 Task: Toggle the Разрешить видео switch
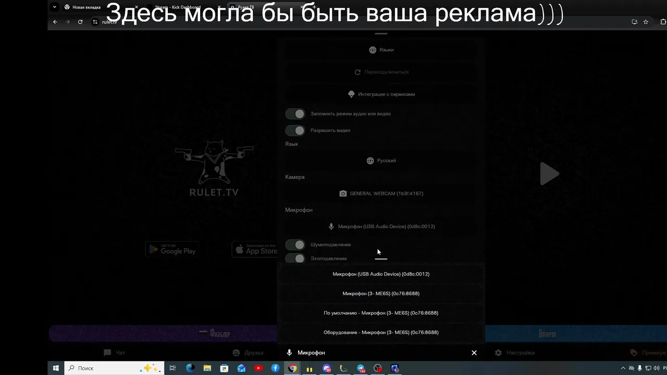pyautogui.click(x=295, y=130)
